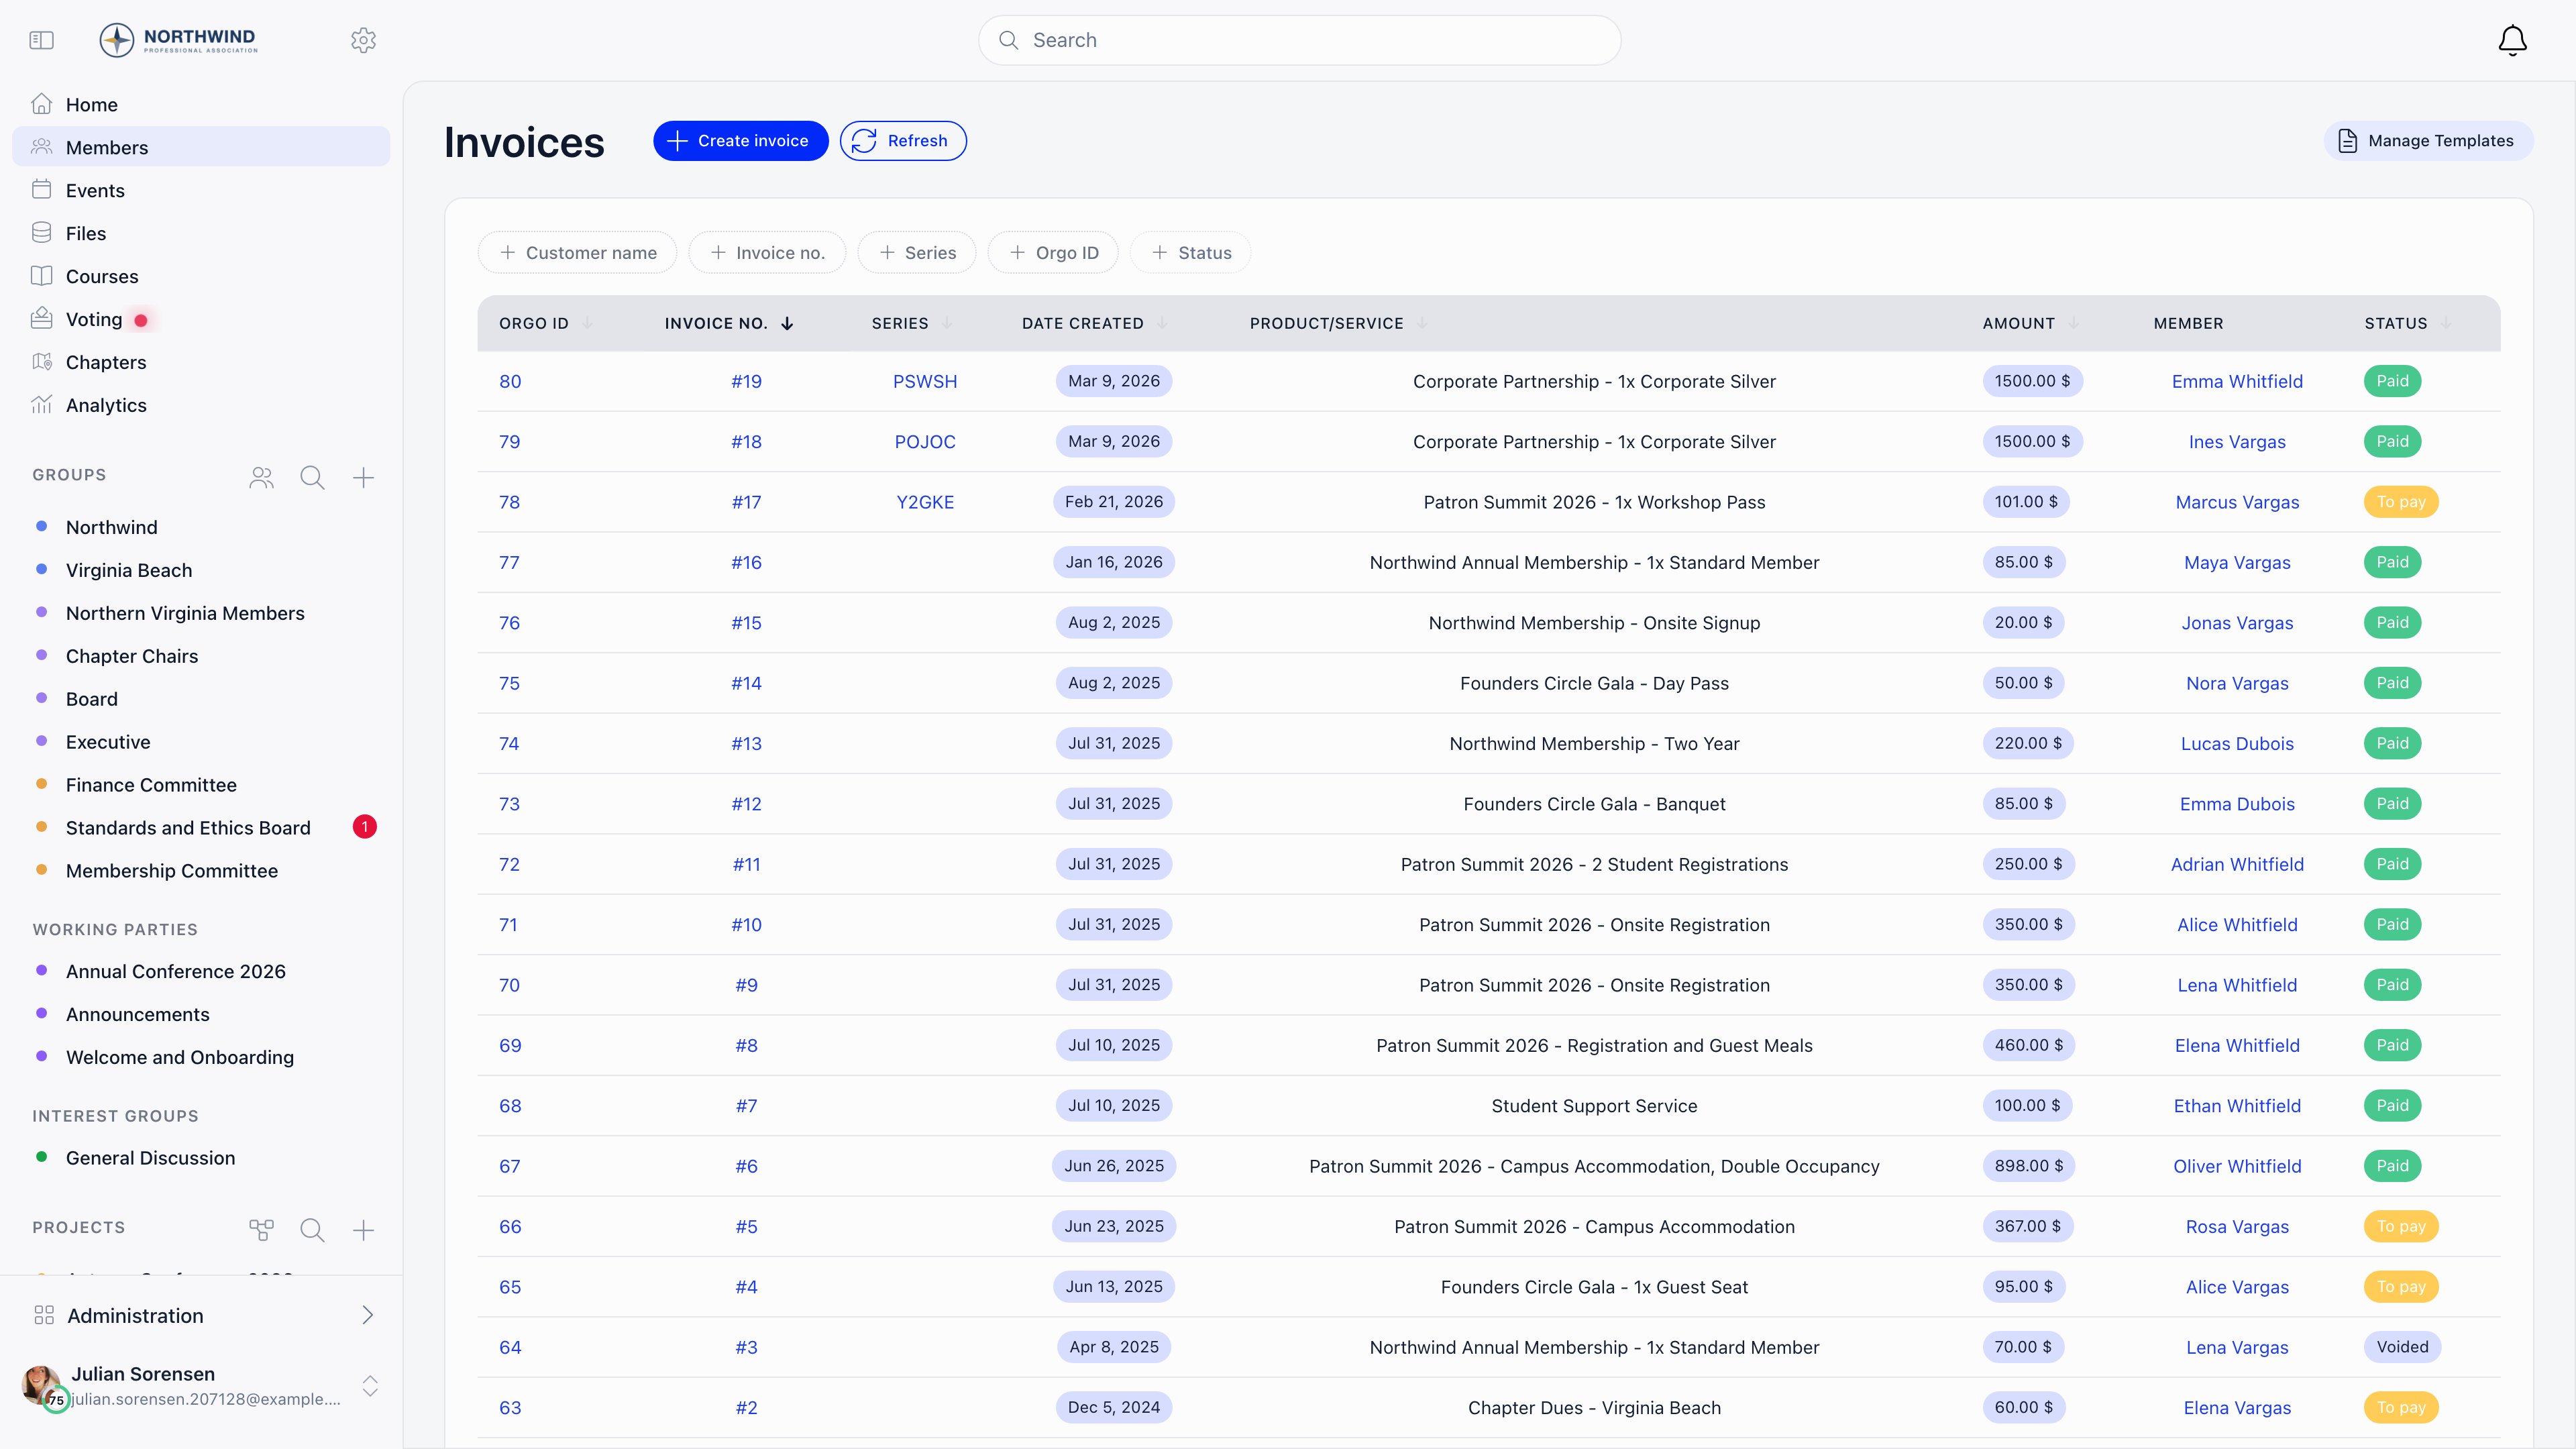Click the Create invoice button
Image resolution: width=2576 pixels, height=1449 pixels.
(x=740, y=141)
